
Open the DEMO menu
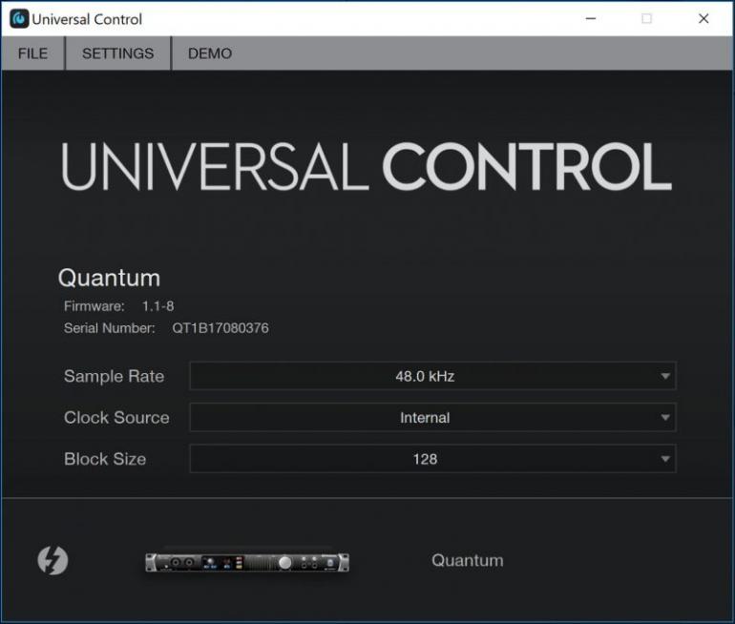(x=210, y=53)
